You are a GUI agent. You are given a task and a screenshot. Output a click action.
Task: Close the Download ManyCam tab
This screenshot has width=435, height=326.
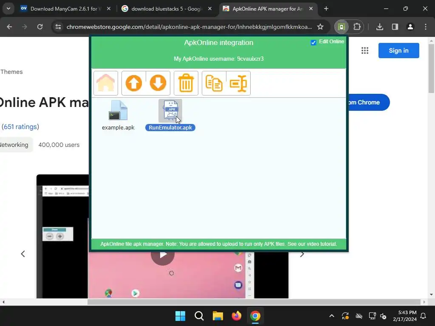tap(109, 9)
